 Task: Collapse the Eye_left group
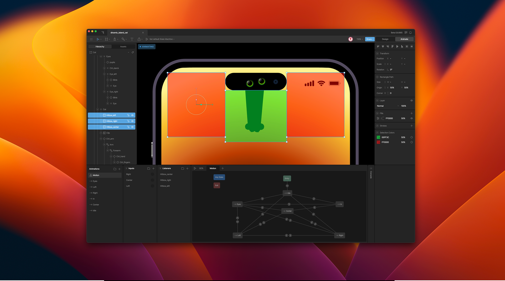[104, 74]
